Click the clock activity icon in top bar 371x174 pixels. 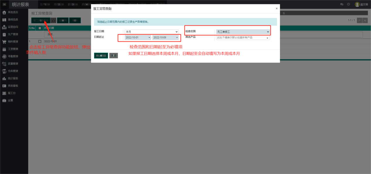pos(348,4)
